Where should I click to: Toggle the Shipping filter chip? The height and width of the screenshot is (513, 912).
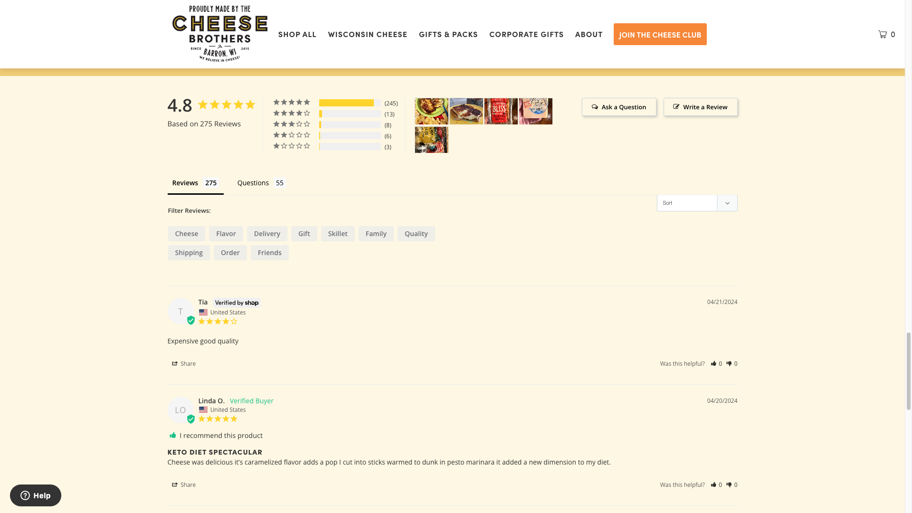coord(189,253)
